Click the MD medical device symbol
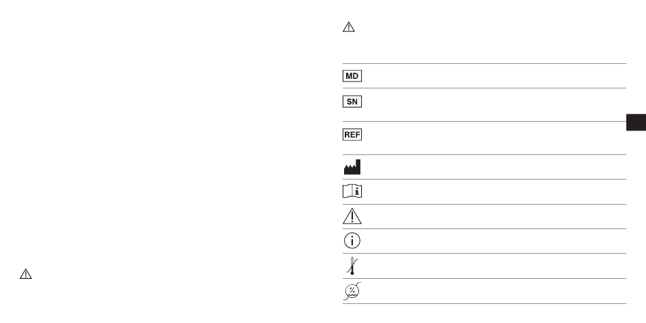The image size is (646, 323). (x=352, y=76)
